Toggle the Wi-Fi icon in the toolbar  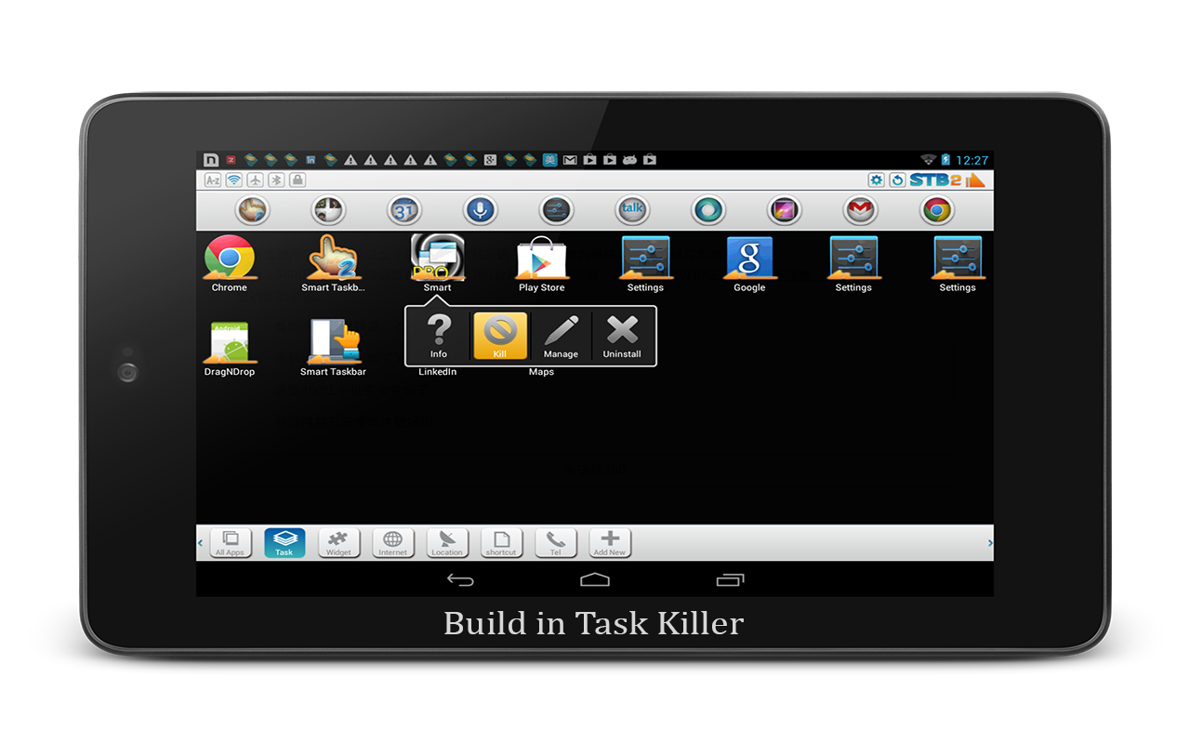[x=232, y=179]
